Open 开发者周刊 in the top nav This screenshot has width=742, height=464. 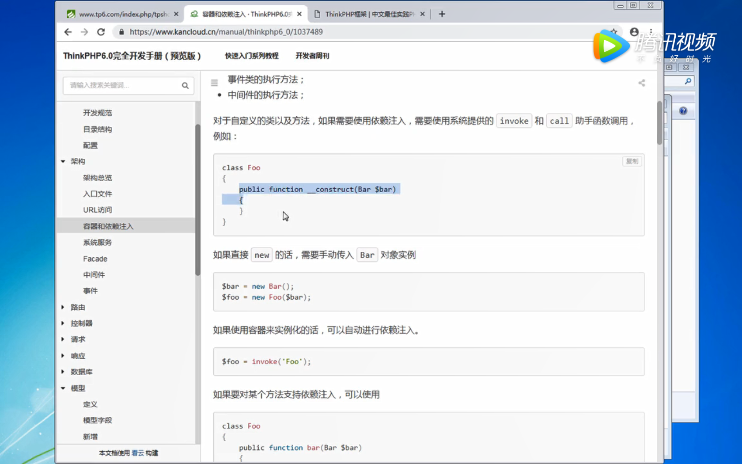[x=312, y=56]
